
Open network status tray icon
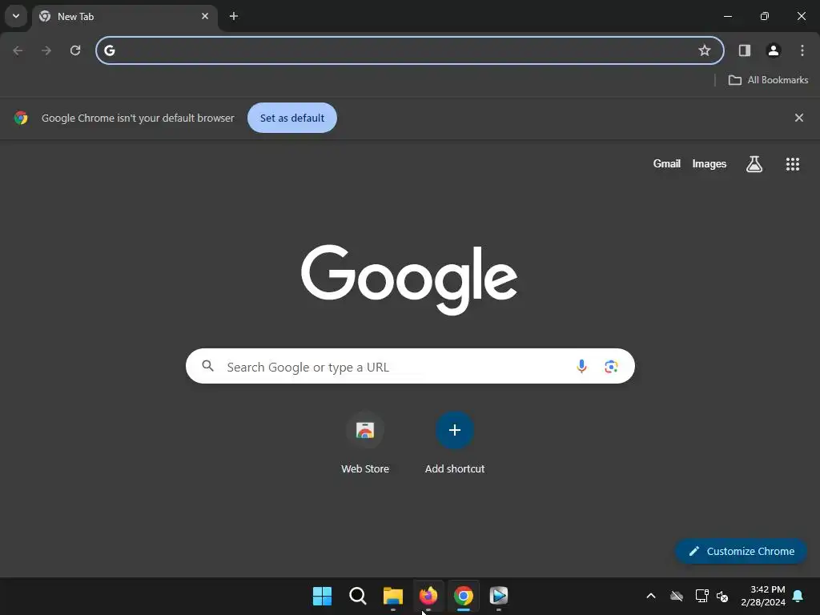701,596
